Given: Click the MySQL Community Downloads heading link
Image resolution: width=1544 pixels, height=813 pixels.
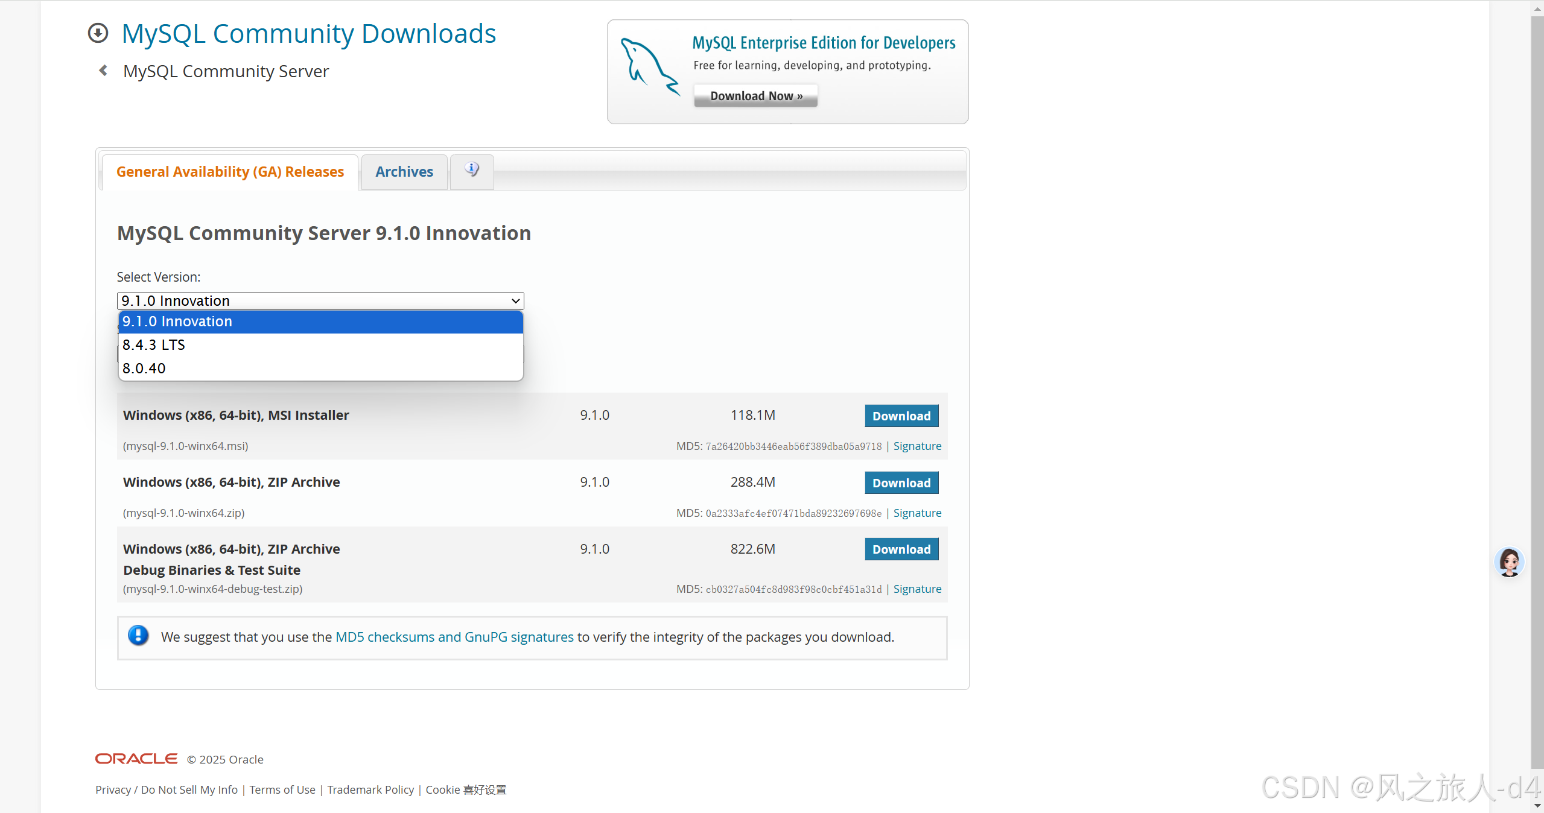Looking at the screenshot, I should coord(309,33).
